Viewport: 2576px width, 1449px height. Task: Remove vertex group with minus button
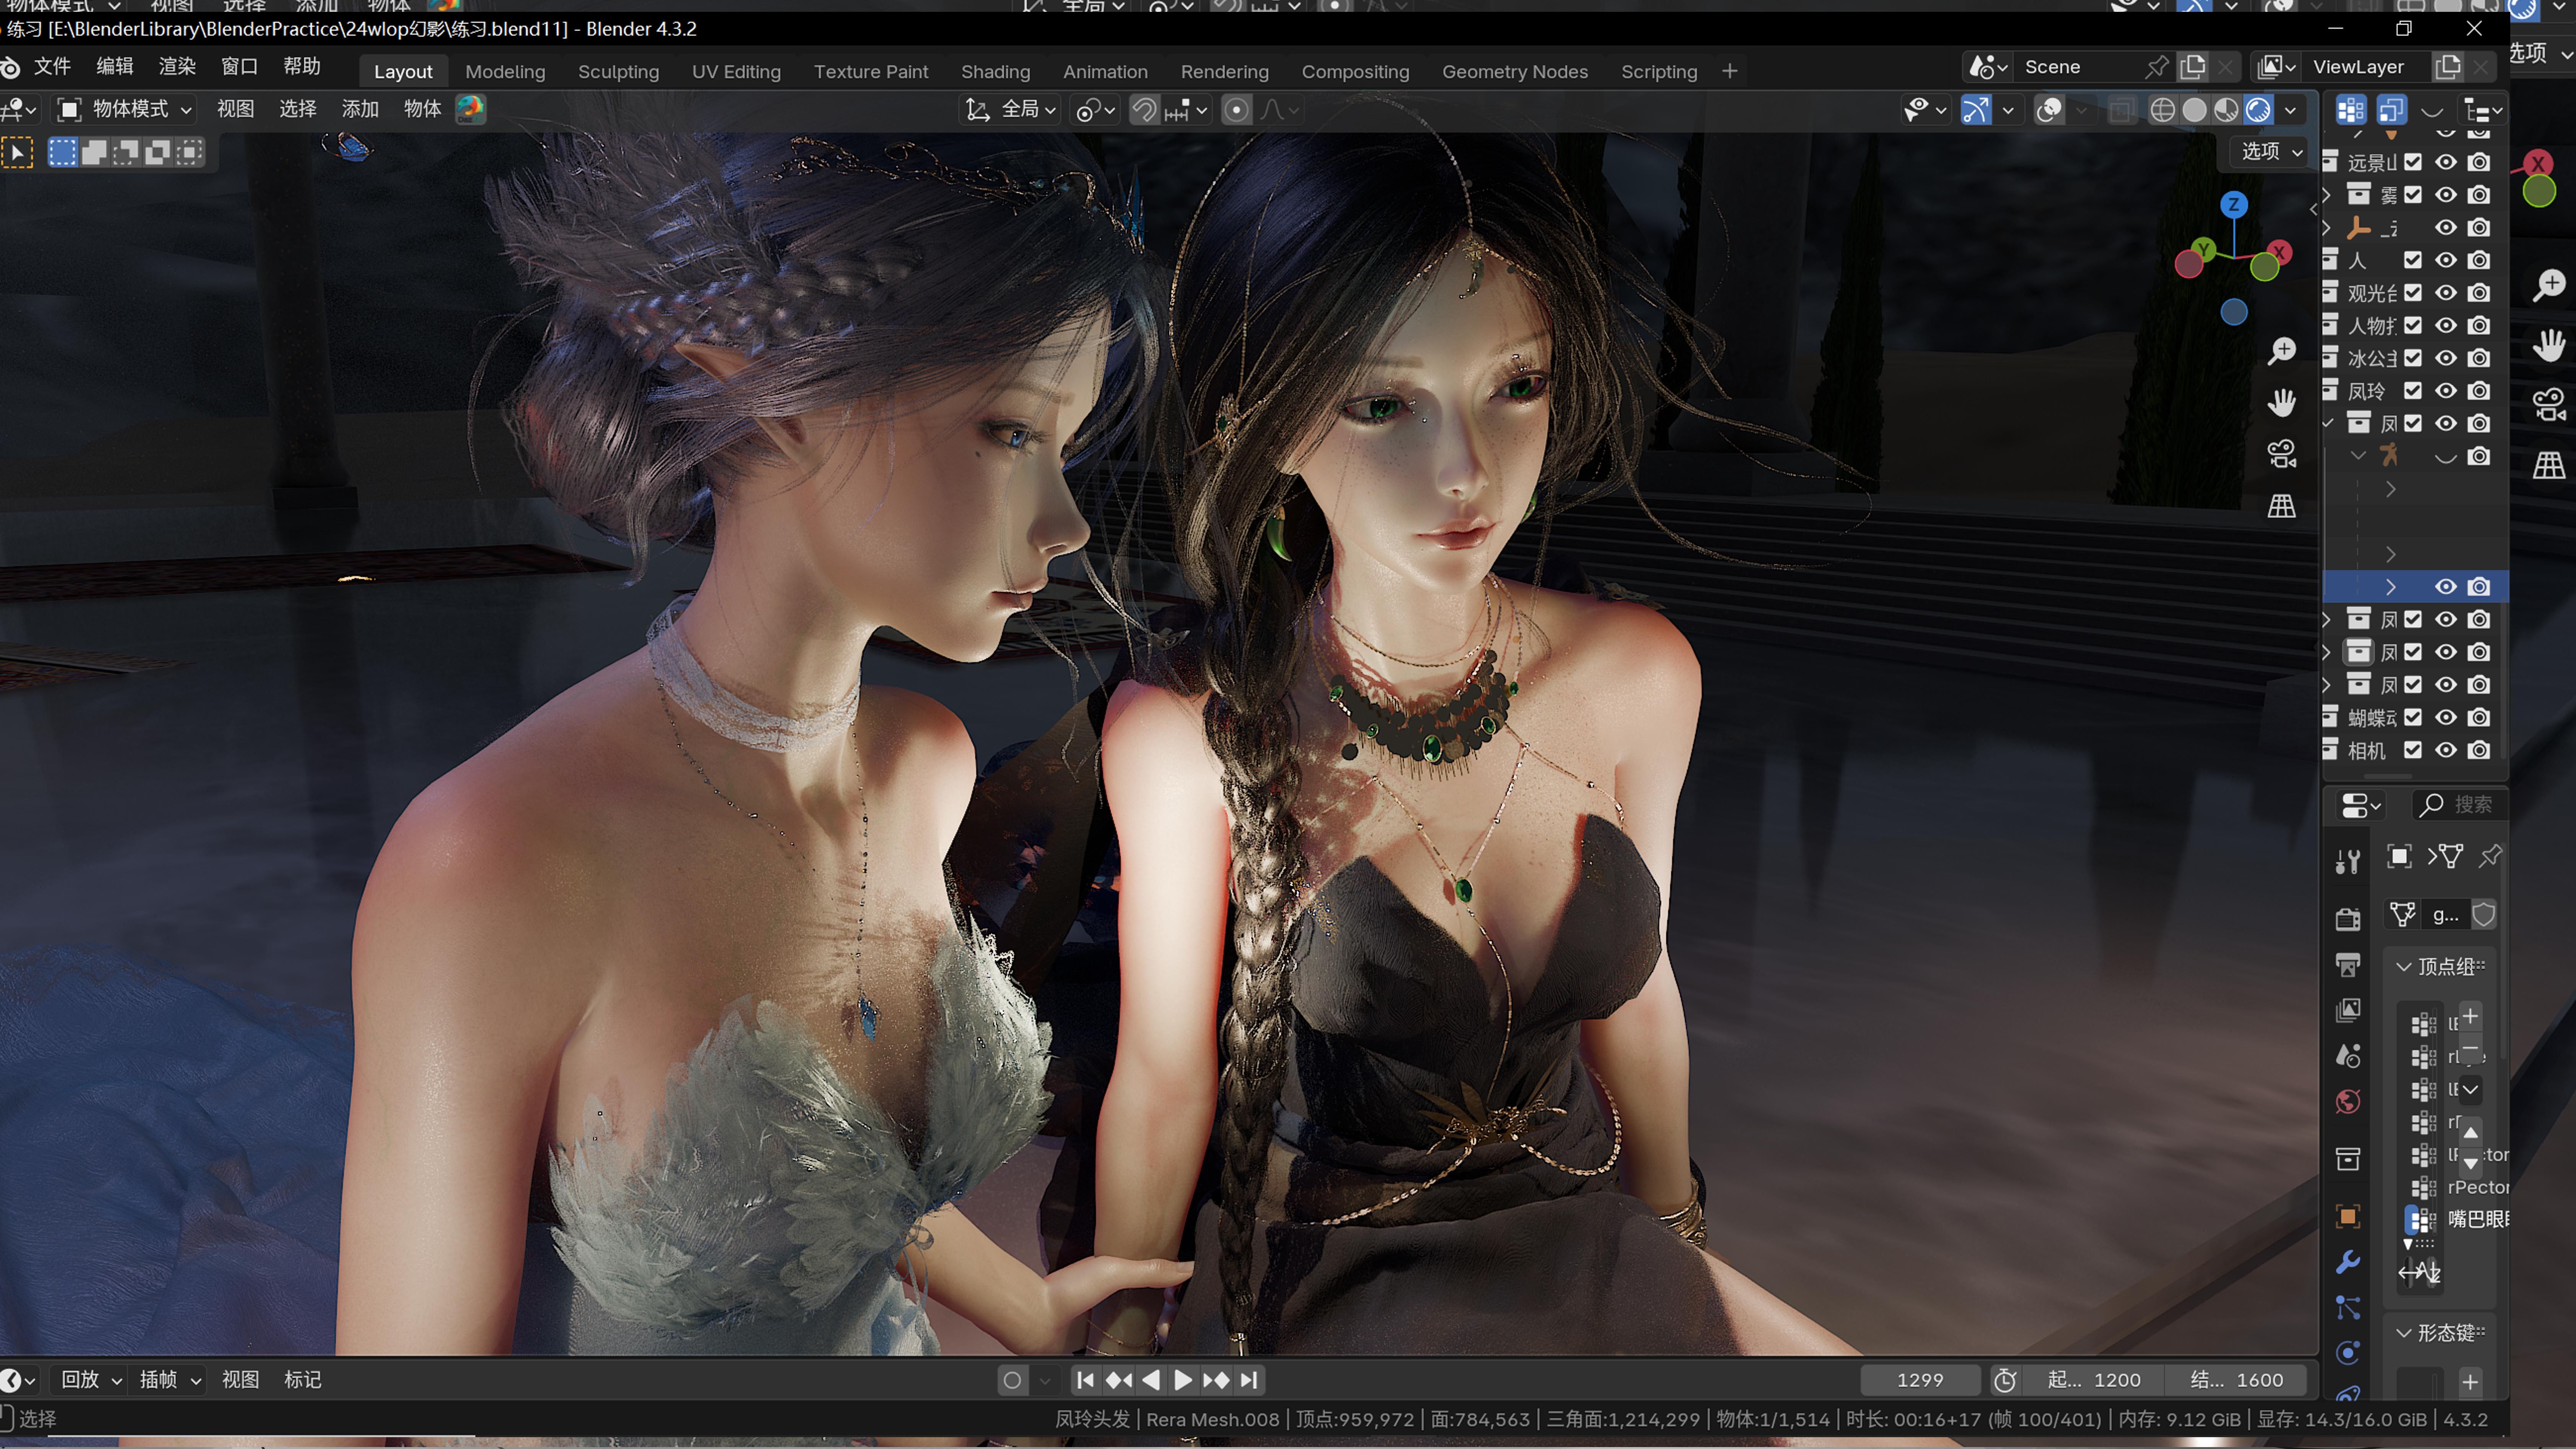pos(2470,1048)
